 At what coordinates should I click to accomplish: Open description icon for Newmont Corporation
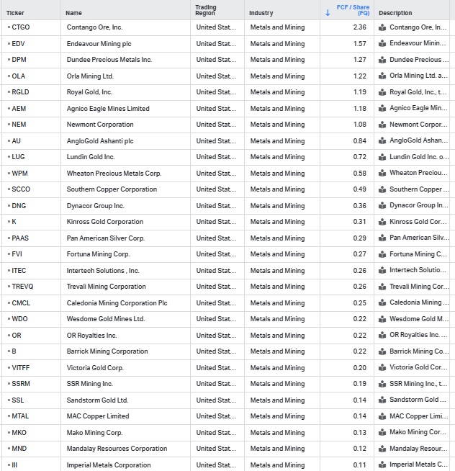[x=382, y=125]
